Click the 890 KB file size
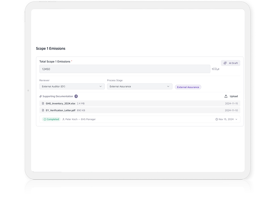Image resolution: width=277 pixels, height=202 pixels. [x=81, y=110]
